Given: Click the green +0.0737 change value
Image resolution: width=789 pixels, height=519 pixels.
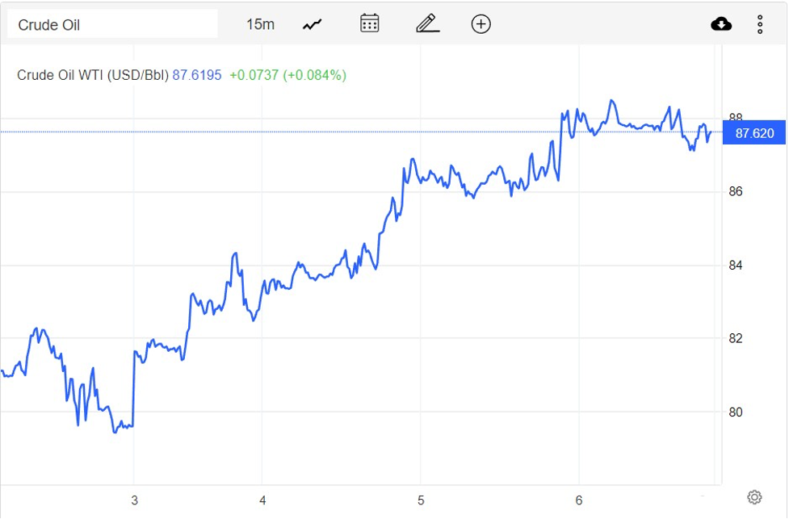Looking at the screenshot, I should pos(254,75).
